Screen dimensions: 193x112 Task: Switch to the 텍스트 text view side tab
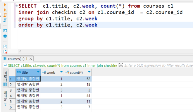click(x=5, y=99)
